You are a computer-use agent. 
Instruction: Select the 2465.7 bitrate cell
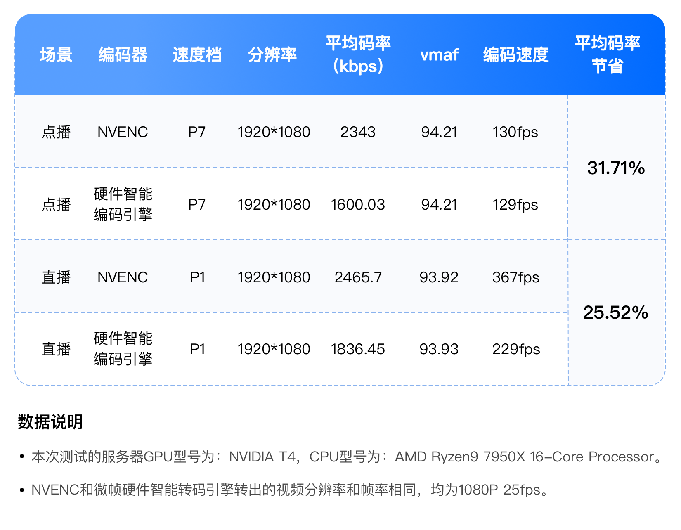coord(358,277)
